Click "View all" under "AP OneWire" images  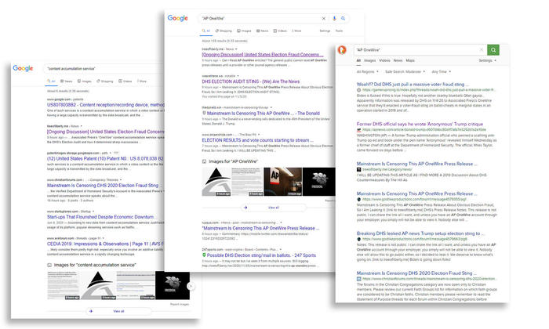pos(274,208)
